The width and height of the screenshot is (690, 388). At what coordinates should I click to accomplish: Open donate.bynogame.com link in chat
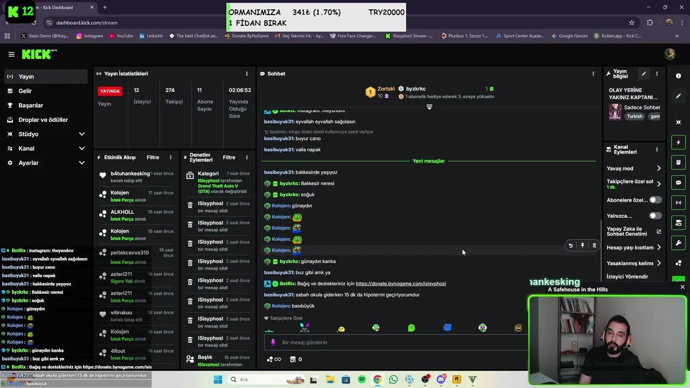tap(401, 283)
